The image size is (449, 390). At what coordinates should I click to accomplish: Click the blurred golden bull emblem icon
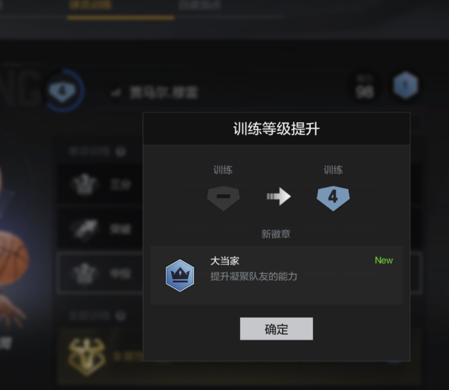pos(87,357)
